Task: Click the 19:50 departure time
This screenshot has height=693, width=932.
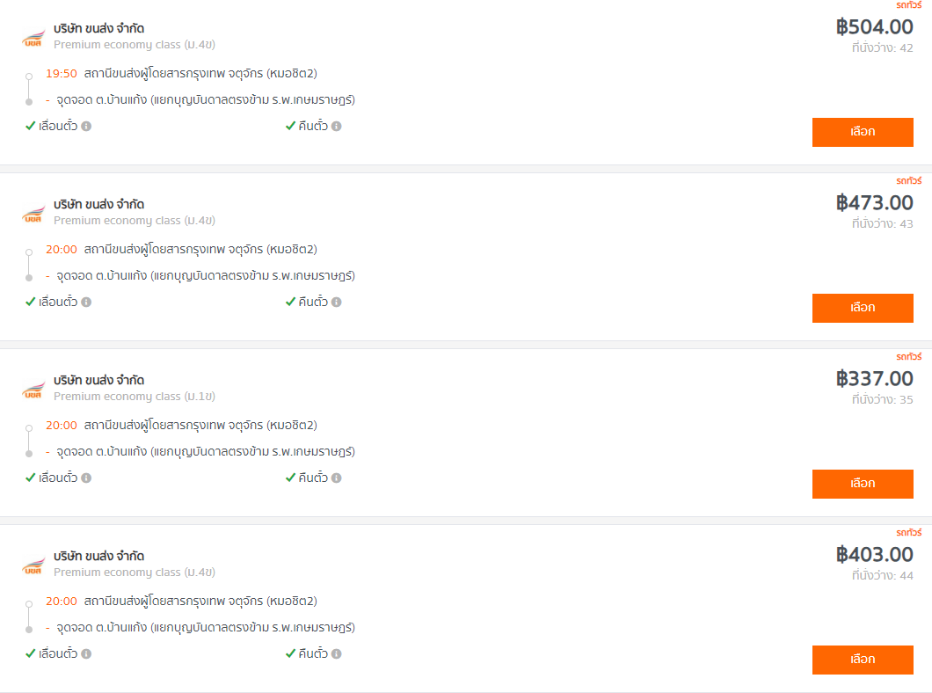Action: [62, 74]
